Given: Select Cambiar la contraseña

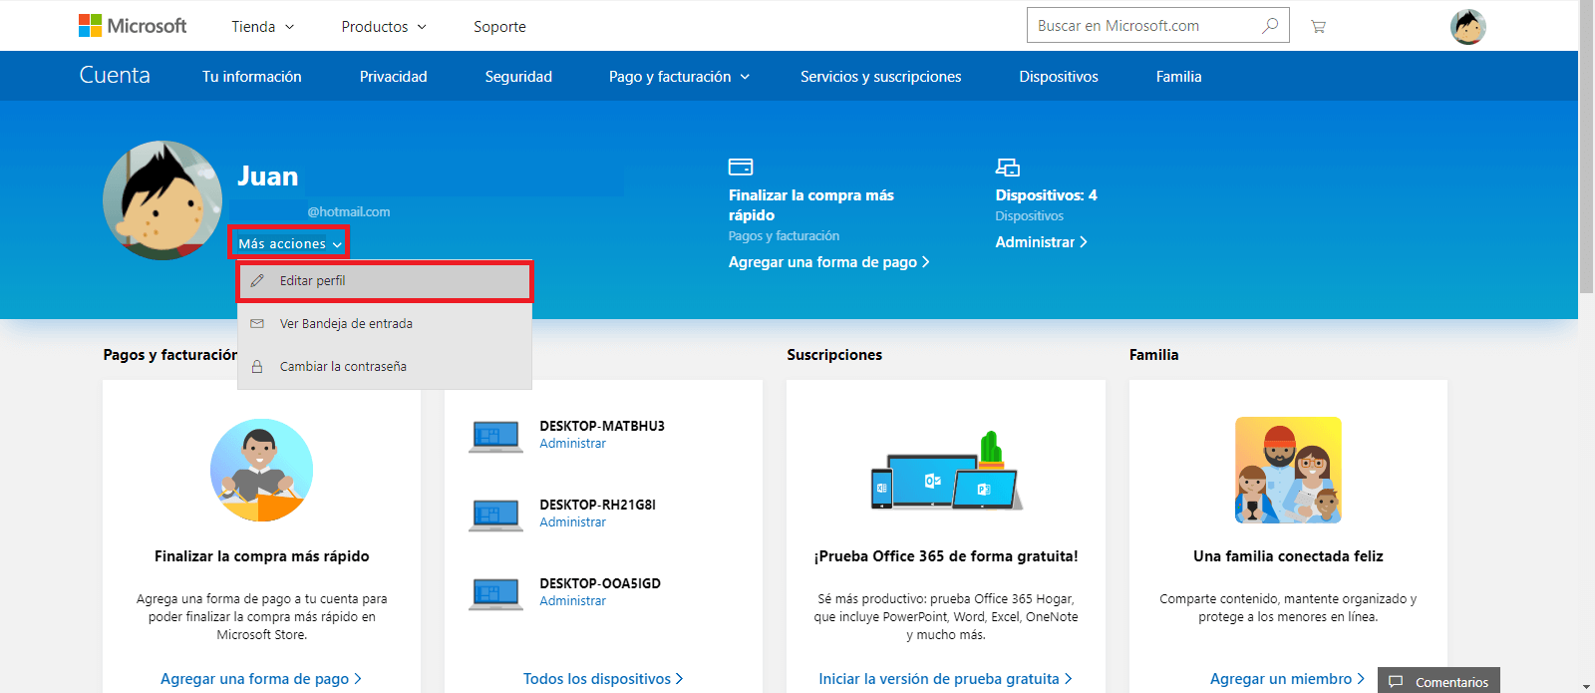Looking at the screenshot, I should click(x=385, y=367).
